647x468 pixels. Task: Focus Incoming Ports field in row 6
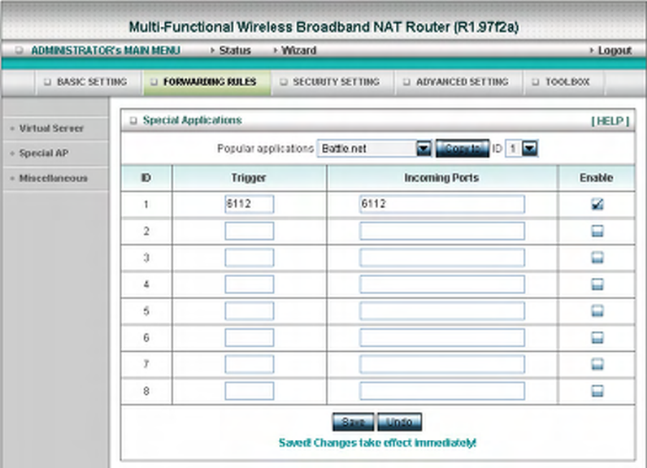click(x=443, y=338)
